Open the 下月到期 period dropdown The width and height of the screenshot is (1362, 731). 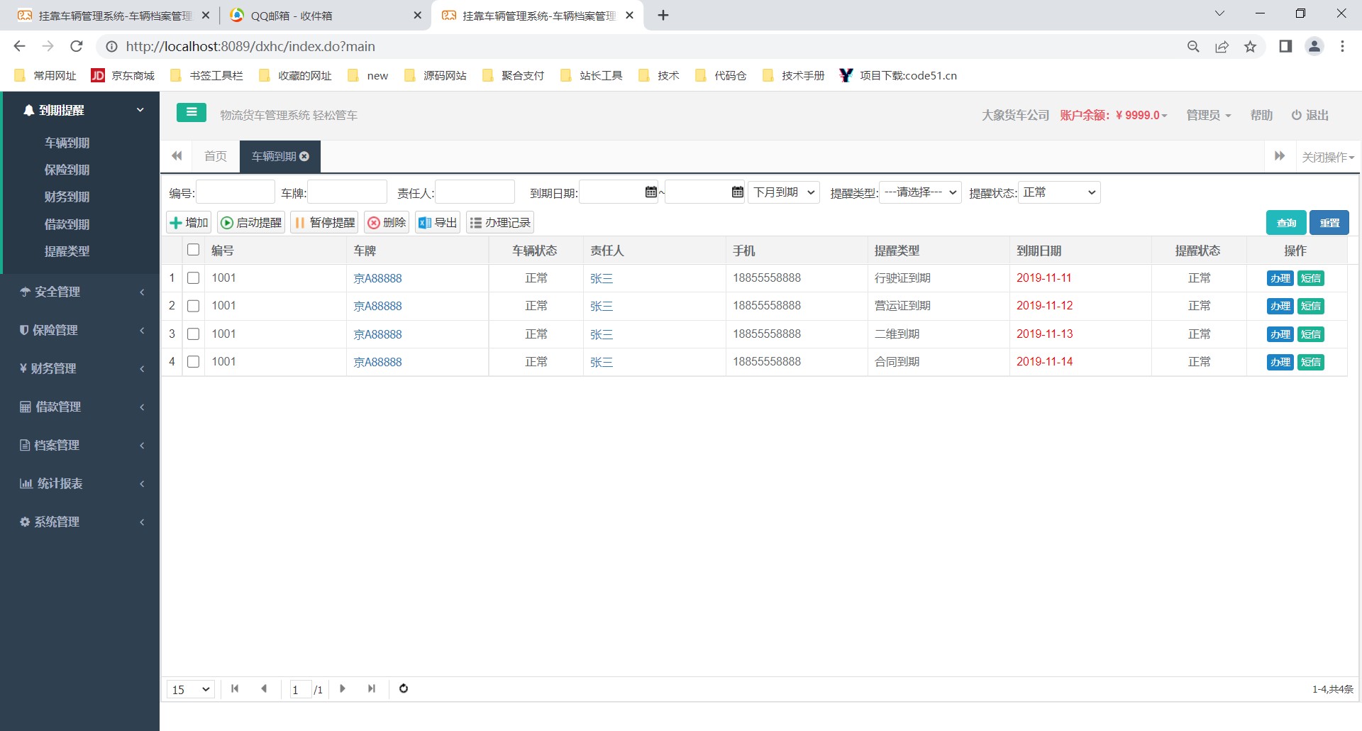coord(784,192)
